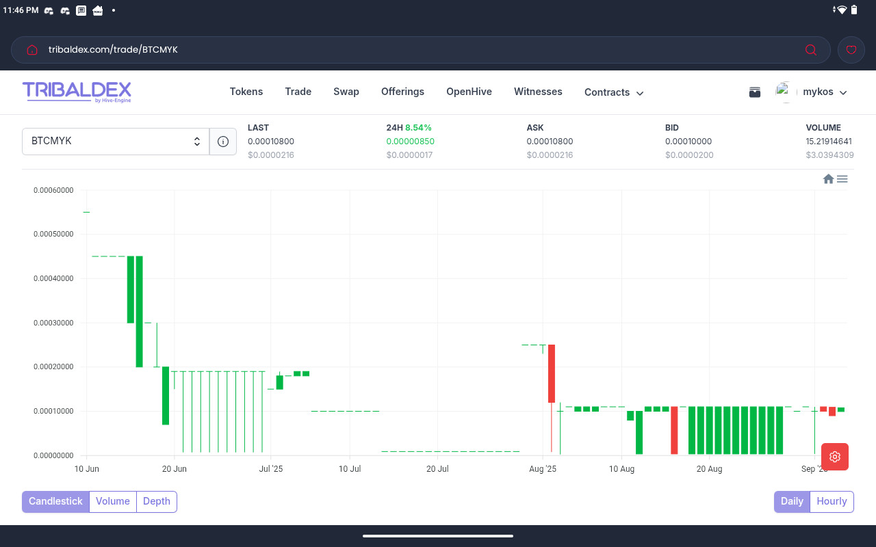
Task: Click the address bar URL field
Action: [x=411, y=50]
